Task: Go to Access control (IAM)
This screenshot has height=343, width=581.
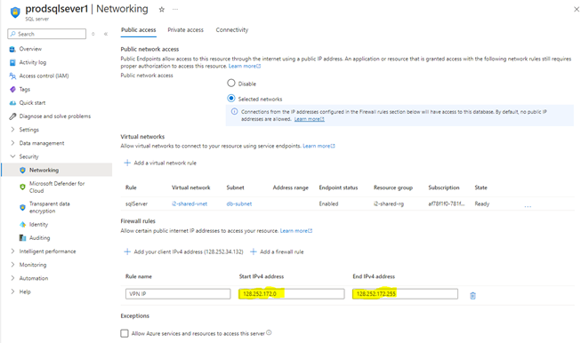Action: pos(44,76)
